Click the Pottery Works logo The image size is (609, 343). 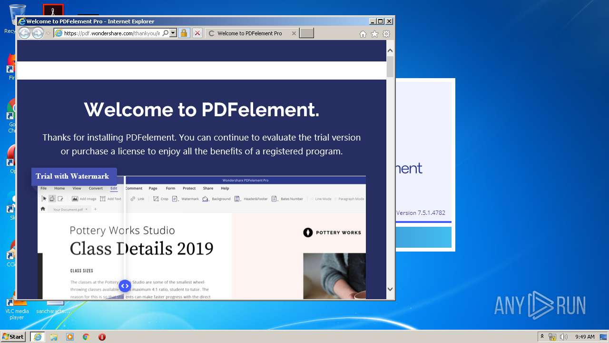[332, 232]
